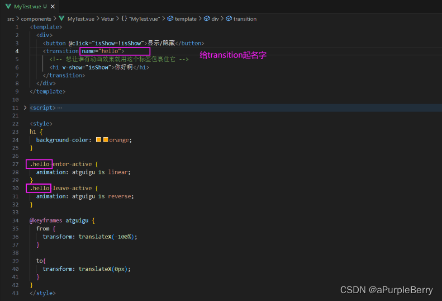442x301 pixels.
Task: Click the </transition> closing tag
Action: 64,76
